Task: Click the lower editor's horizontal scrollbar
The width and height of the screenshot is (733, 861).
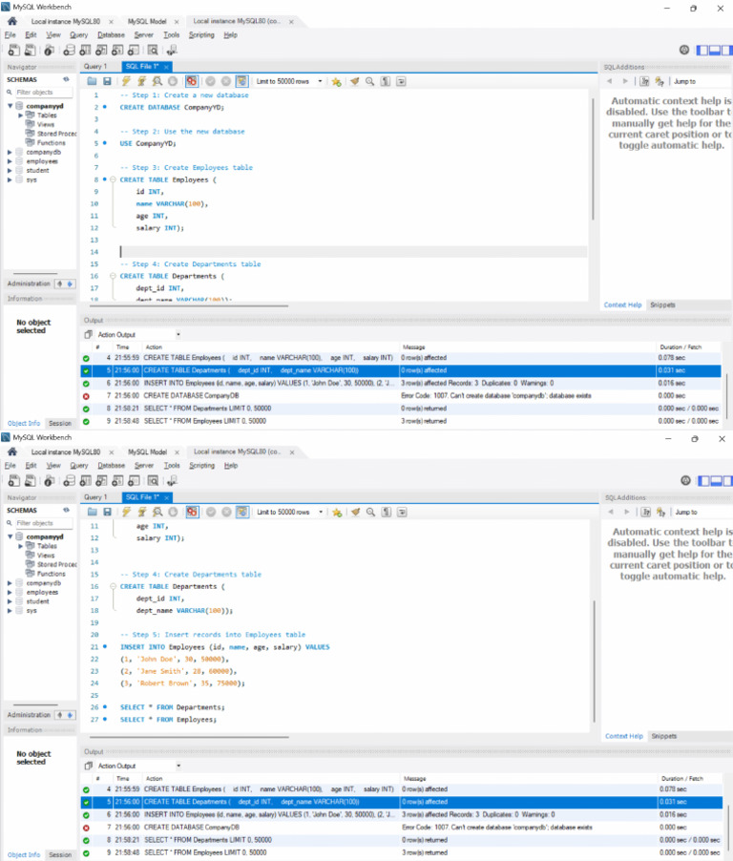Action: [x=189, y=737]
